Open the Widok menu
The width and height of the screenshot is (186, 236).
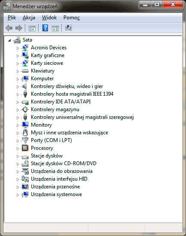[x=49, y=18]
